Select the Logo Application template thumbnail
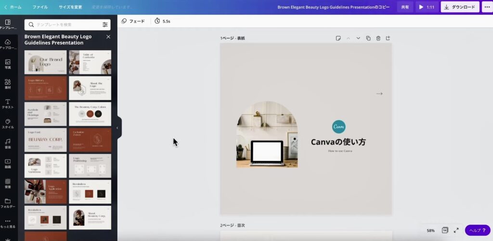The image size is (493, 241). click(46, 192)
